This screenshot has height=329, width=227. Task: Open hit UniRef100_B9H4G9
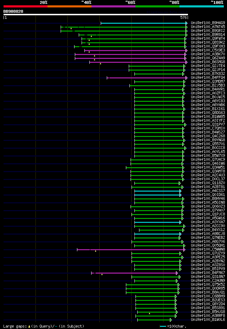point(208,23)
